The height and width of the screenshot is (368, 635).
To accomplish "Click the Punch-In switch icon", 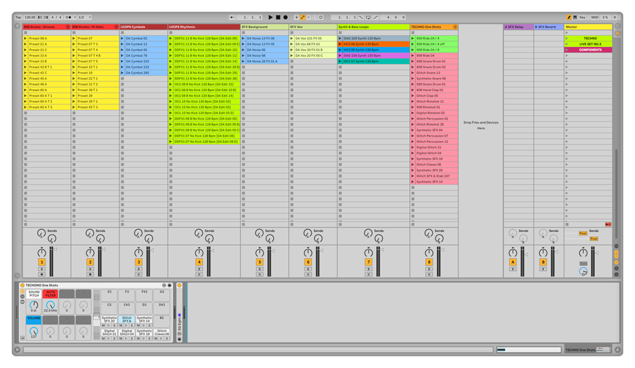I will 361,17.
